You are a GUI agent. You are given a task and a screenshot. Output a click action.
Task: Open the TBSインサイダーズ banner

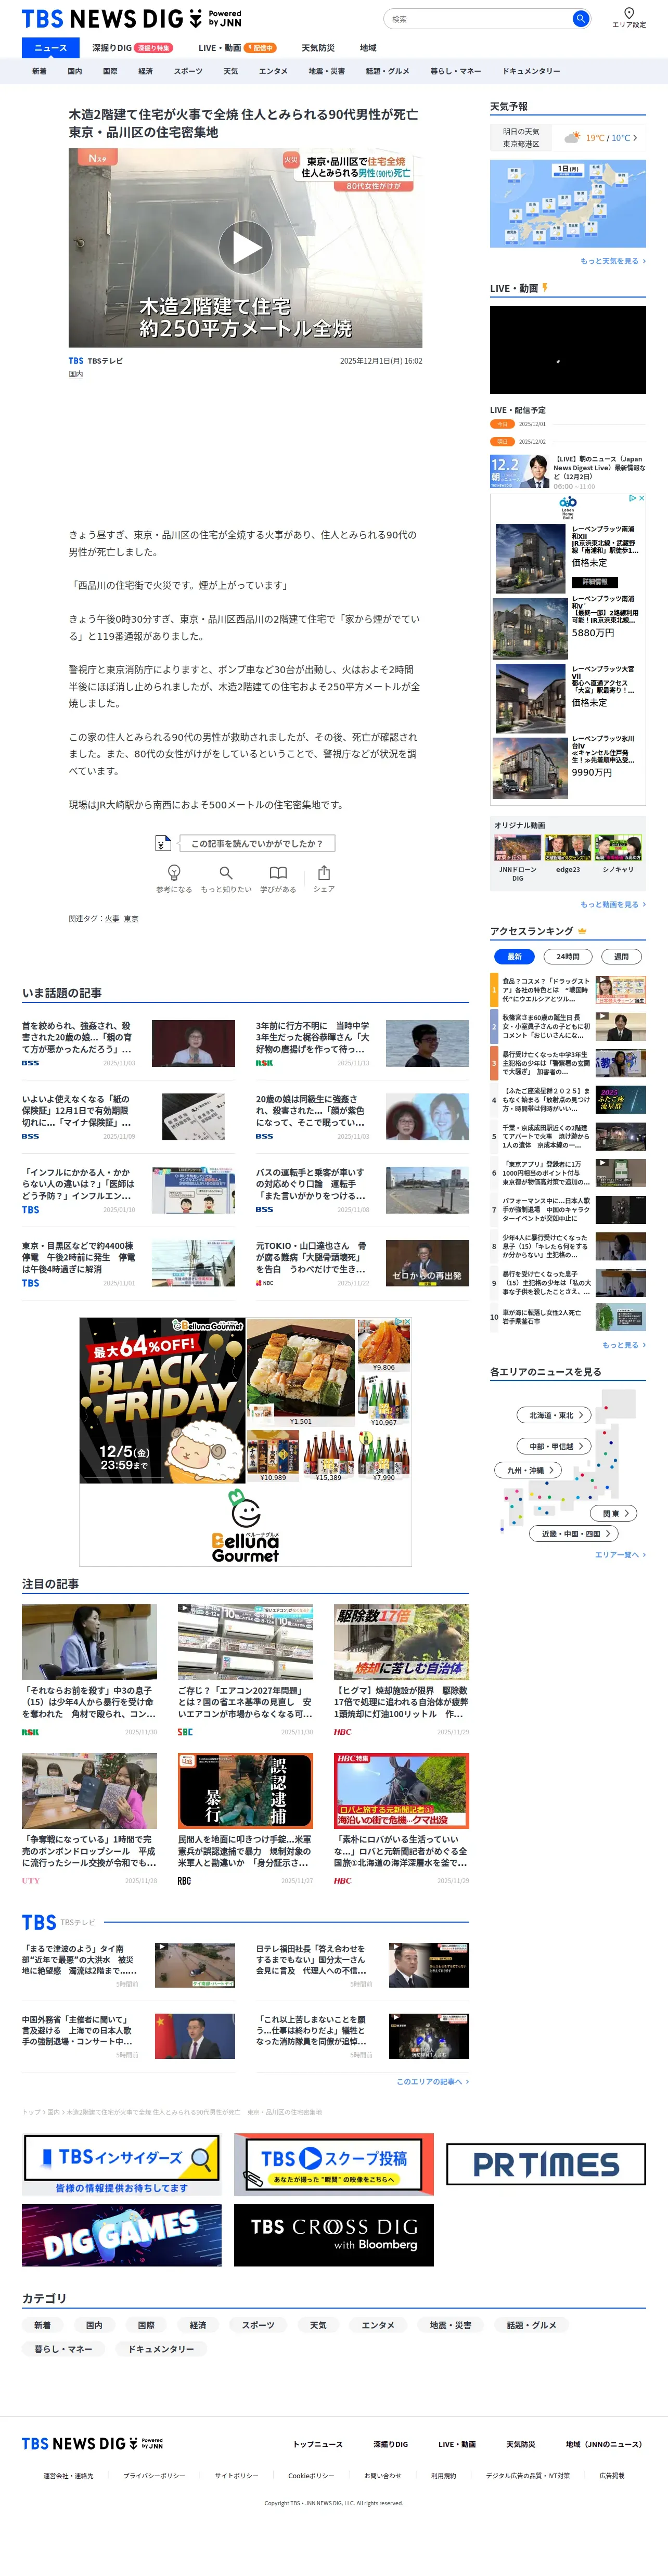point(122,2165)
